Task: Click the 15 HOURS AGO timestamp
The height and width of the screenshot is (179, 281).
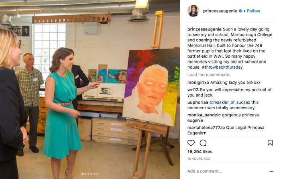Action: (199, 159)
